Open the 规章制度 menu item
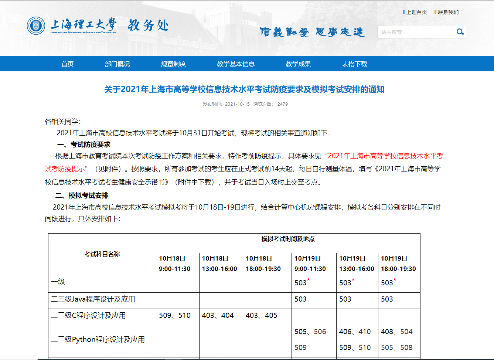This screenshot has width=494, height=360. (173, 64)
